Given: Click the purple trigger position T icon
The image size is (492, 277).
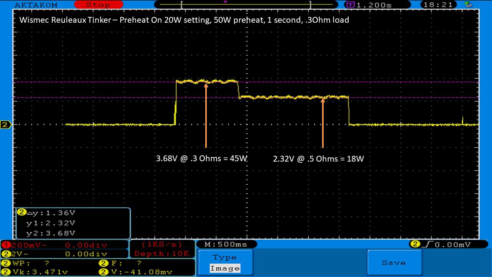Looking at the screenshot, I should click(350, 5).
